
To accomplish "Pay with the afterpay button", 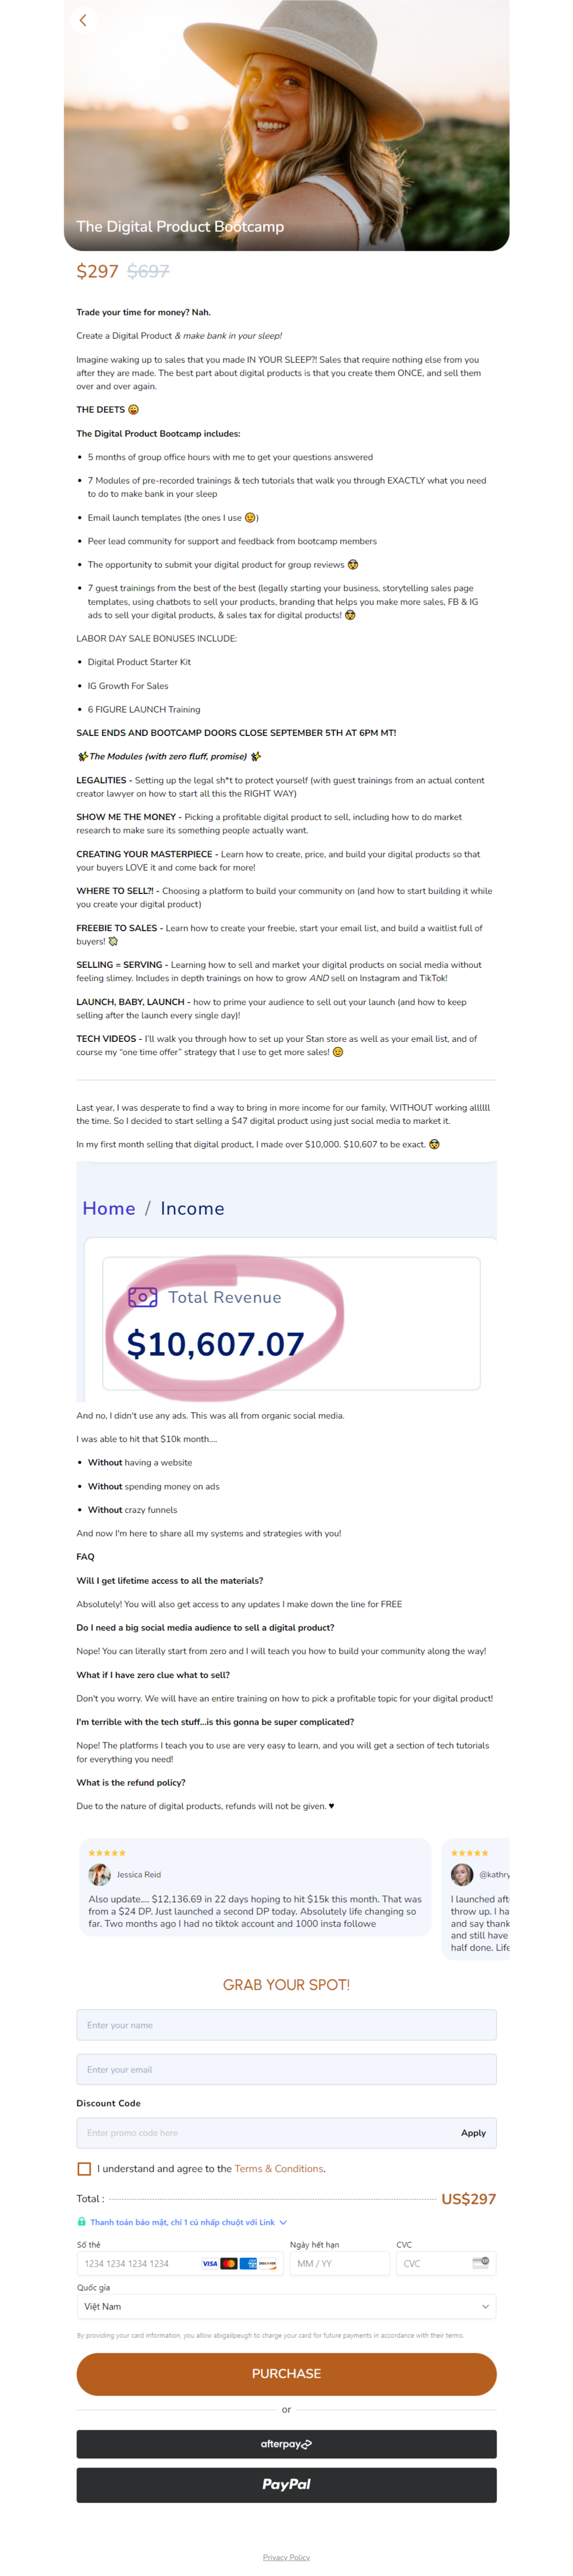I will 286,2444.
